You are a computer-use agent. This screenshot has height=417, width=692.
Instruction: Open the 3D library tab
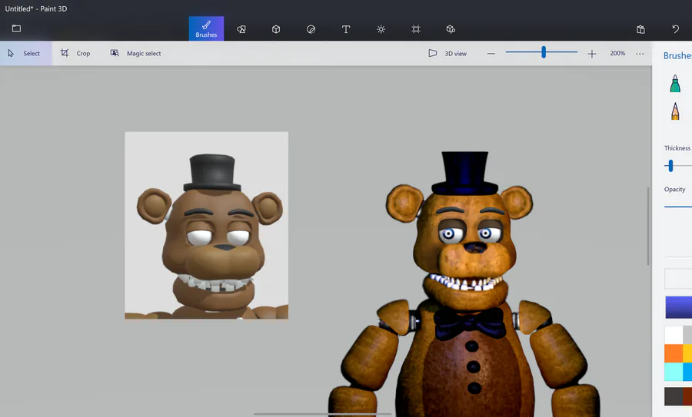point(451,29)
